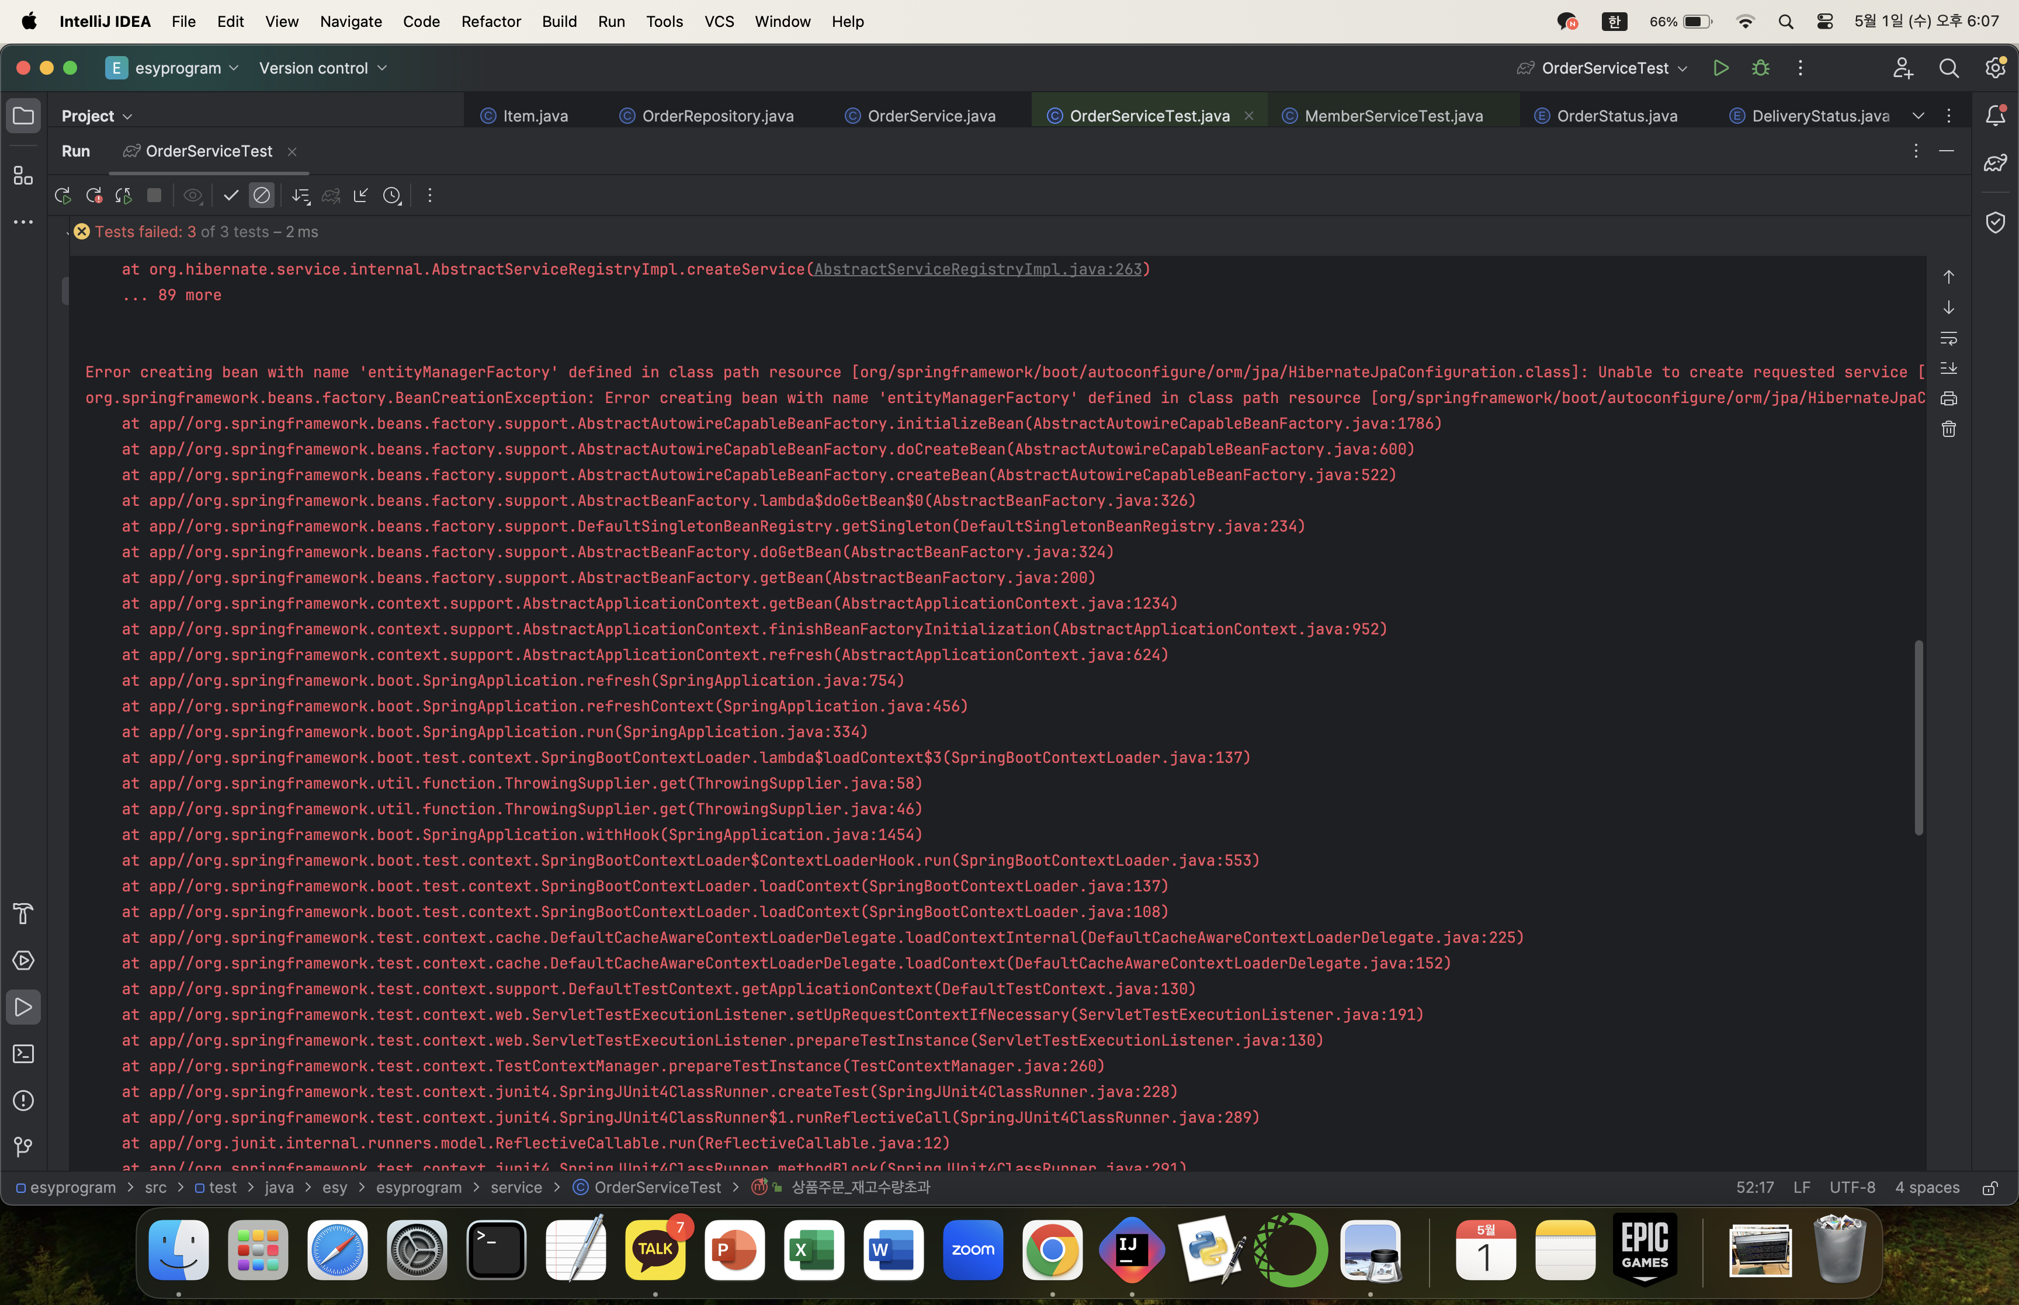The image size is (2019, 1305).
Task: Click the 52:17 line-column indicator
Action: pyautogui.click(x=1755, y=1187)
